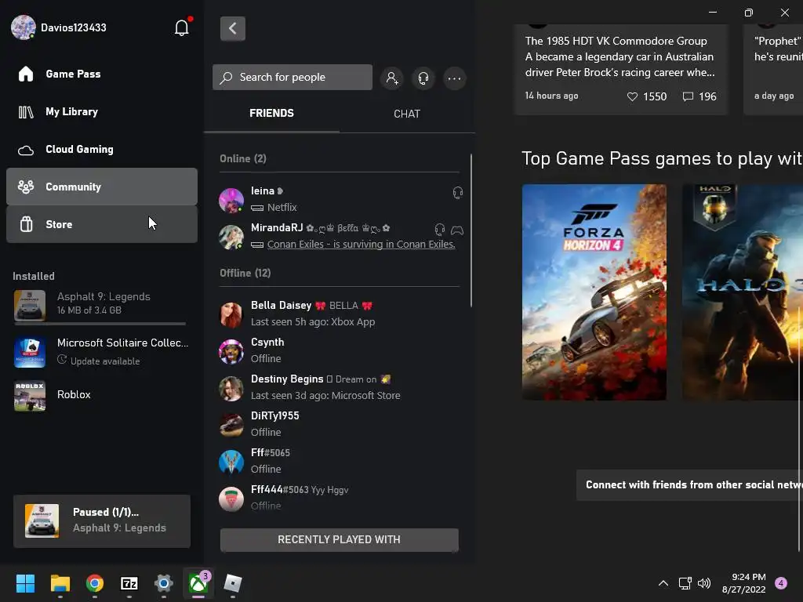Click the Search for people field
The height and width of the screenshot is (602, 803).
(x=292, y=78)
